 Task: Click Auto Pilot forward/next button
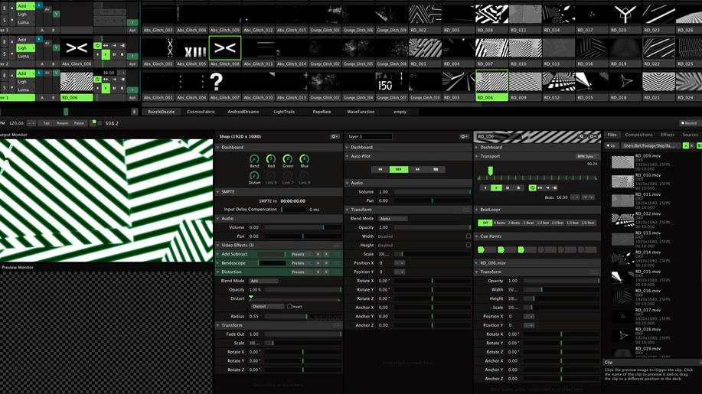coord(417,170)
